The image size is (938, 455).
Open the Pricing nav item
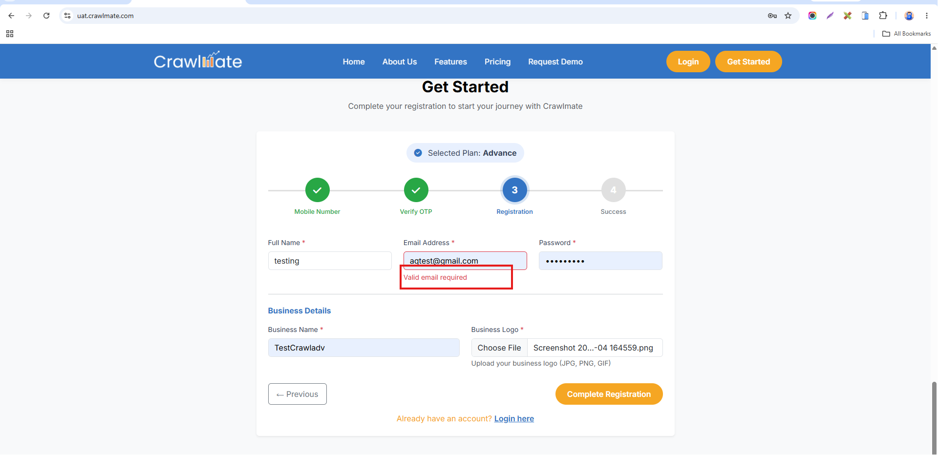point(497,62)
